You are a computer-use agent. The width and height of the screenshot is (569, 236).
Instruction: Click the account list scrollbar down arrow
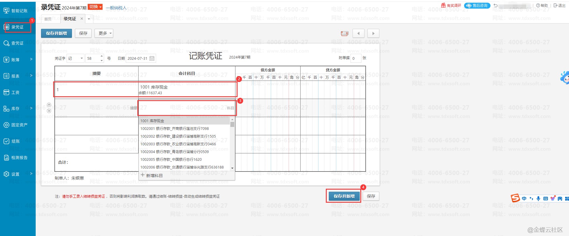232,168
